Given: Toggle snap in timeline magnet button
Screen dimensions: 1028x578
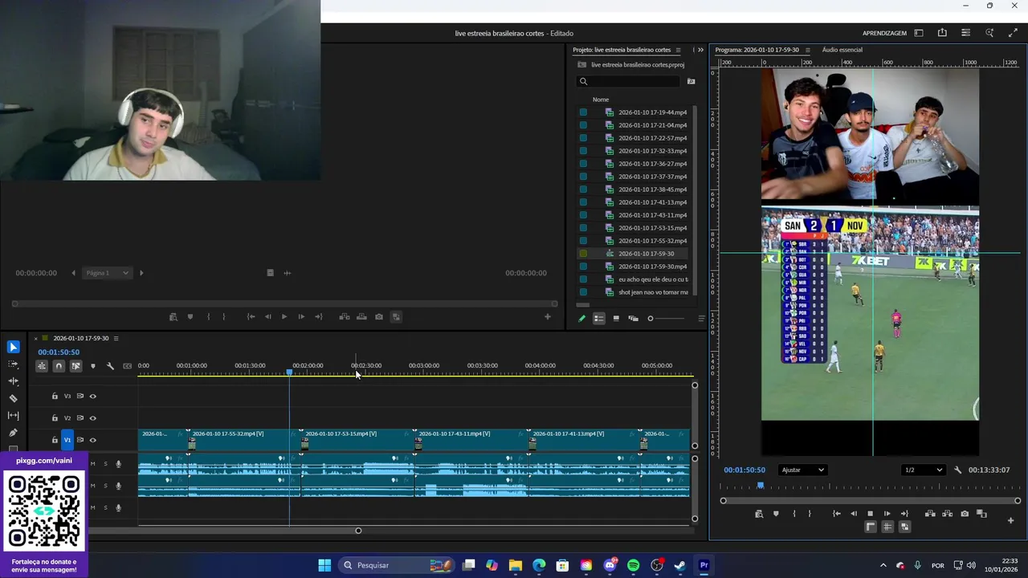Looking at the screenshot, I should coord(59,366).
